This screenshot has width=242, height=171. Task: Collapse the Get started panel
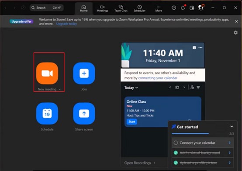point(232,126)
